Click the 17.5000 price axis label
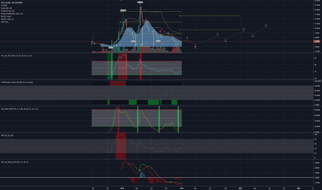322x190 pixels. (x=317, y=15)
